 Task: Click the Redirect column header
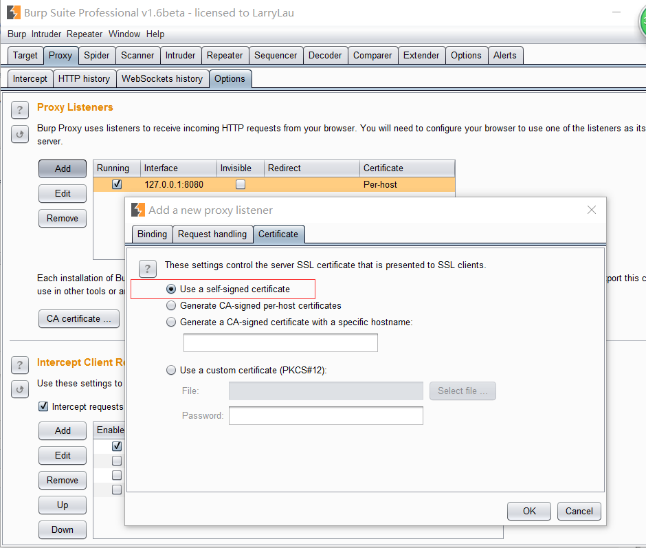(312, 168)
